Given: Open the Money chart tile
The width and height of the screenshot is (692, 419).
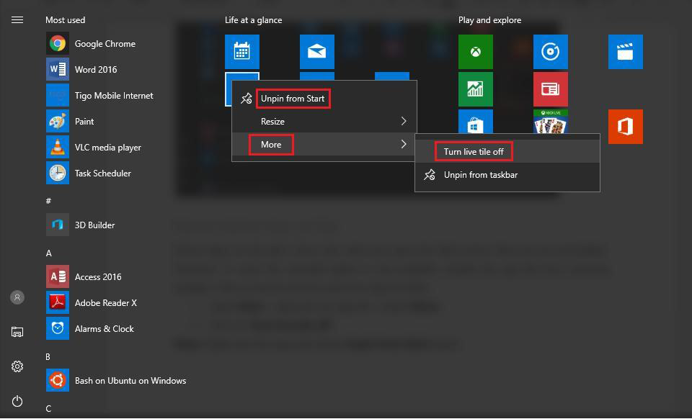Looking at the screenshot, I should coord(475,89).
